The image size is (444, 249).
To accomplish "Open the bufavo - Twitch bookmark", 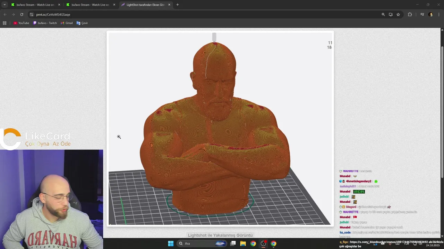I will tap(45, 23).
